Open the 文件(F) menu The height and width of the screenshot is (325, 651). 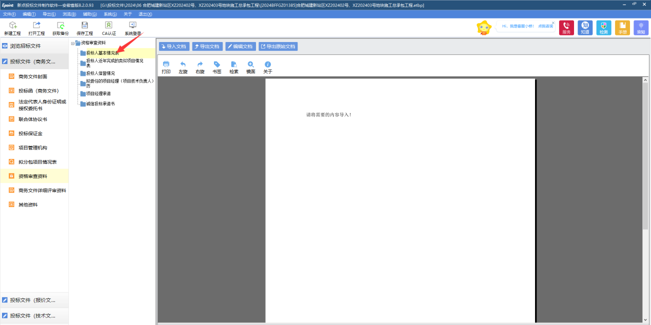coord(10,14)
